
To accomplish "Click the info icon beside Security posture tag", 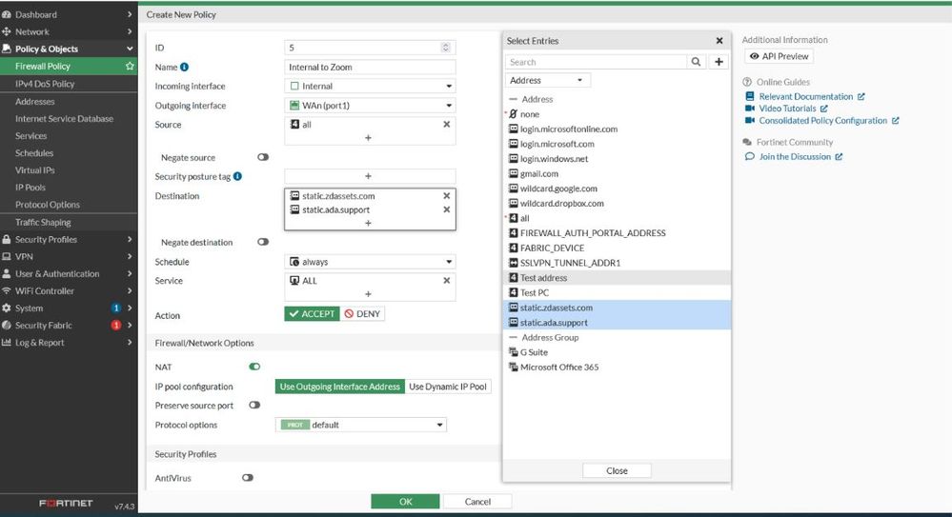I will (x=237, y=176).
